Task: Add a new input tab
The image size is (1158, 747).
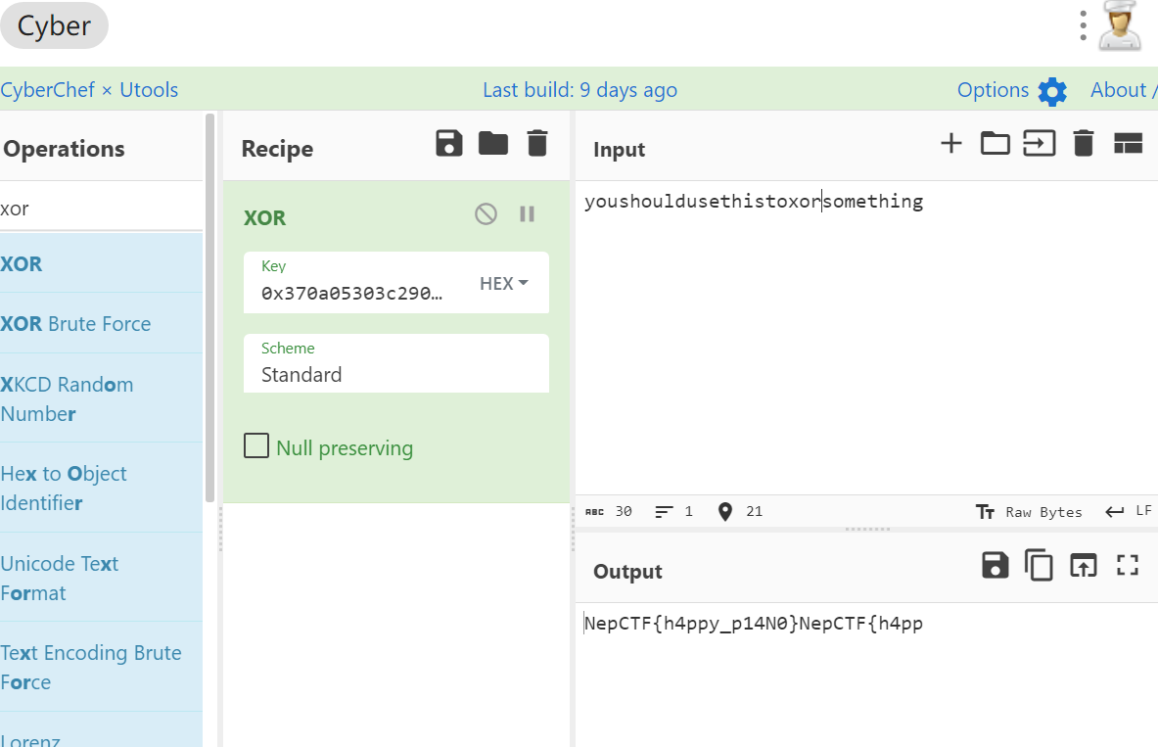Action: point(950,144)
